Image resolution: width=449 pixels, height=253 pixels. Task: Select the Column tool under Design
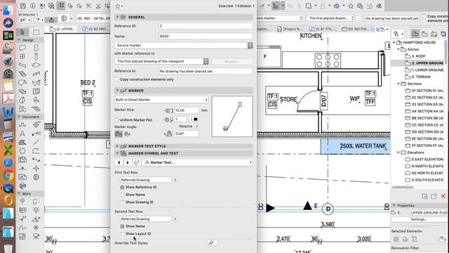pyautogui.click(x=36, y=56)
